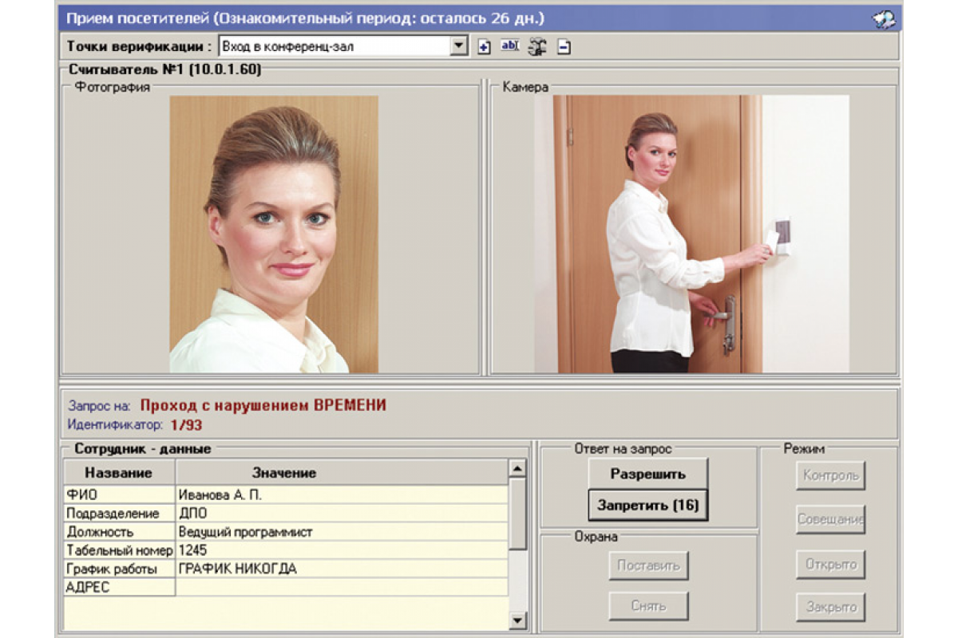Click the Табельный номер row label
Image resolution: width=958 pixels, height=638 pixels.
[119, 550]
